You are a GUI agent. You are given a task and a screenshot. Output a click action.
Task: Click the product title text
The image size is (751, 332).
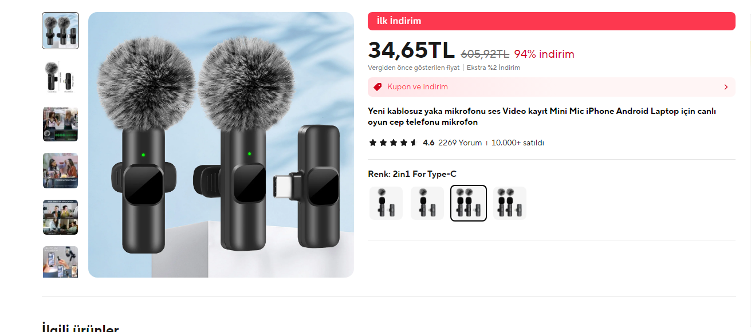[542, 117]
